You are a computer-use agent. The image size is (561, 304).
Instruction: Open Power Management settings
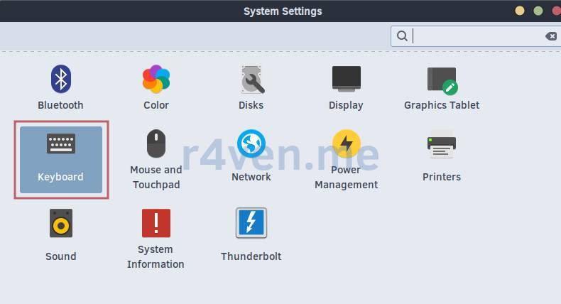[346, 160]
